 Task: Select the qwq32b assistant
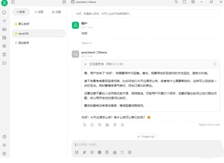pyautogui.click(x=38, y=34)
